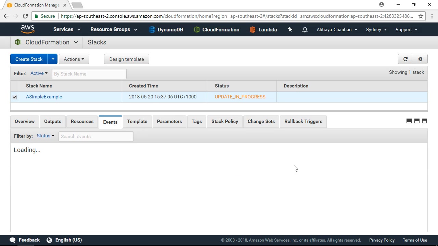Viewport: 438px width, 246px height.
Task: Focus the By Stack Name filter field
Action: point(89,74)
